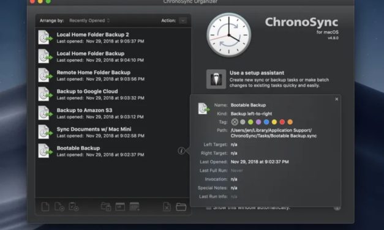Click the blank document icon in bottom toolbar
384x230 pixels.
coord(45,207)
